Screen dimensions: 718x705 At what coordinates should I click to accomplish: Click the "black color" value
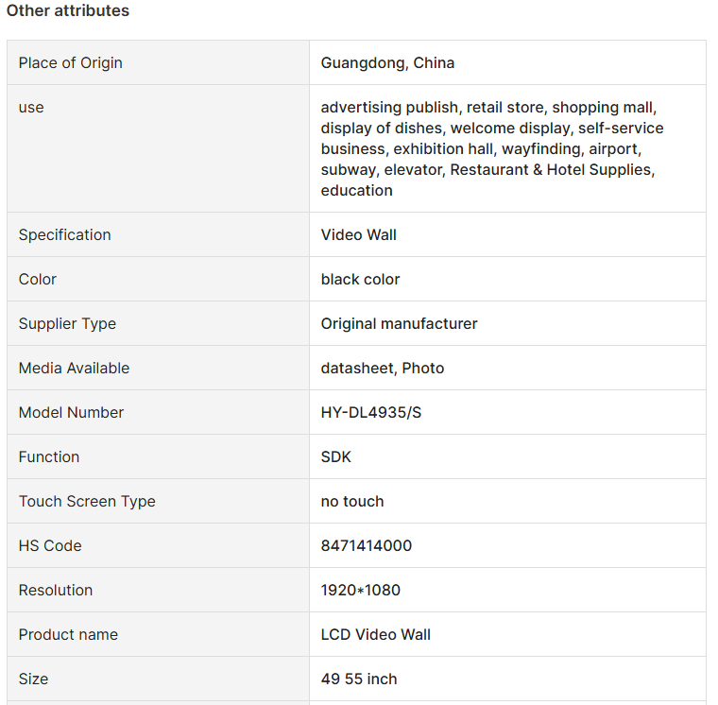[360, 280]
